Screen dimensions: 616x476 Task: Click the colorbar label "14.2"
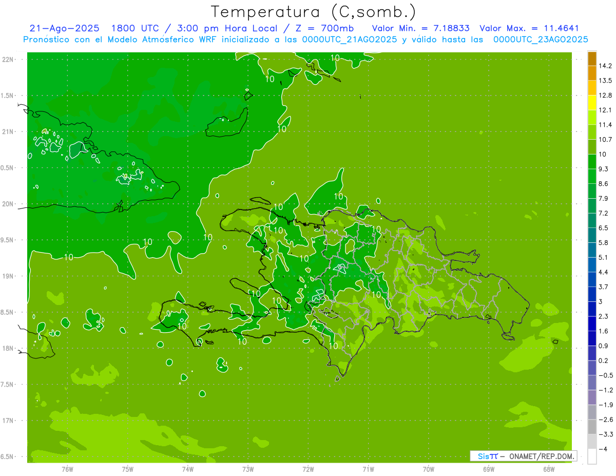(605, 66)
